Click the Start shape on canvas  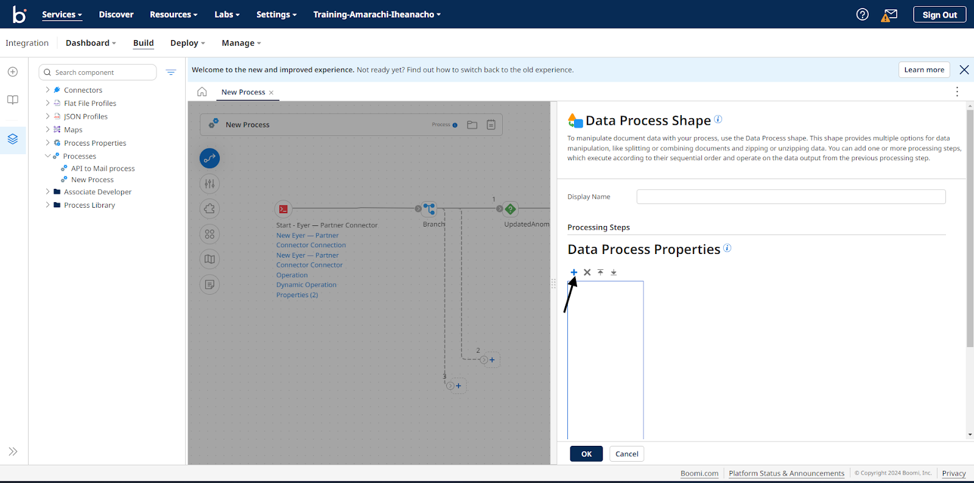point(283,209)
